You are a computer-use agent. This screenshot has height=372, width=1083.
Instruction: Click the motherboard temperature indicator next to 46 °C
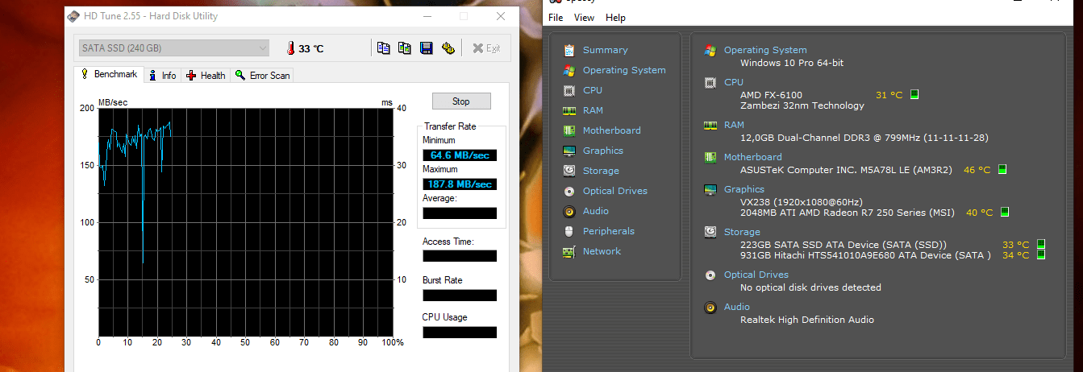pos(1002,170)
